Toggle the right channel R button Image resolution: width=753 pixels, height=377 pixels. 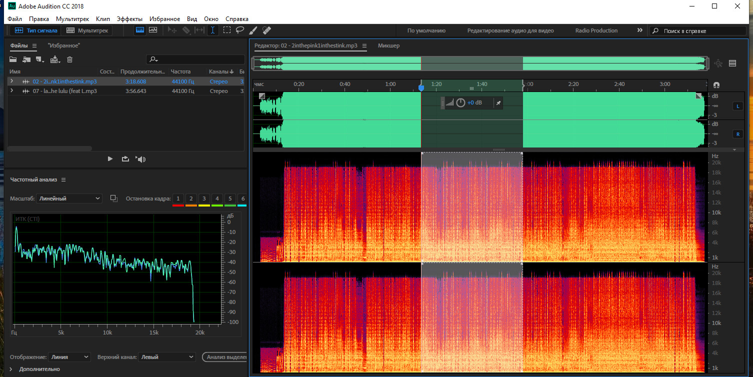pos(737,134)
